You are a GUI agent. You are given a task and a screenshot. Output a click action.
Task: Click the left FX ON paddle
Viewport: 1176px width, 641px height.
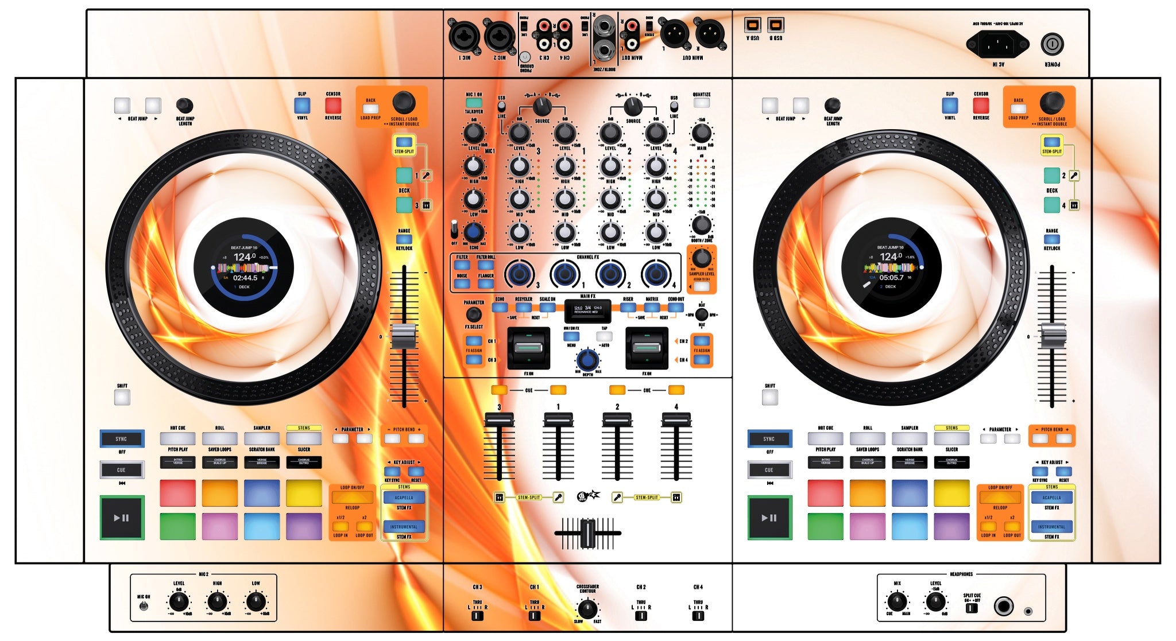point(528,348)
